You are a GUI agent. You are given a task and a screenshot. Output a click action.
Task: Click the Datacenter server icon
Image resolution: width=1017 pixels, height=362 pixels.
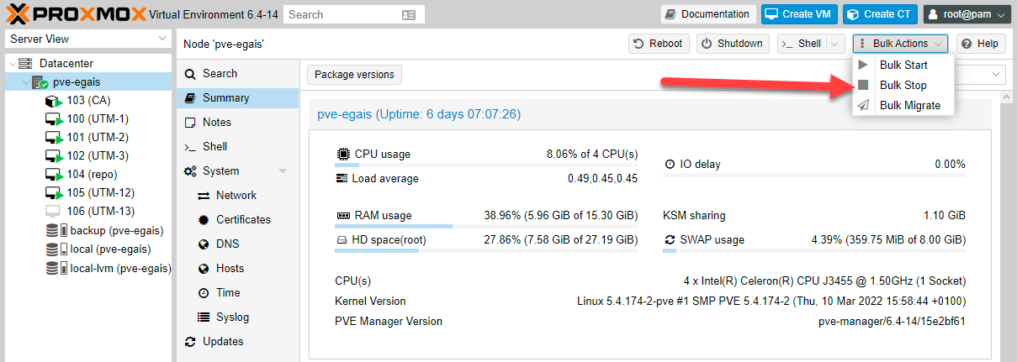pyautogui.click(x=25, y=64)
